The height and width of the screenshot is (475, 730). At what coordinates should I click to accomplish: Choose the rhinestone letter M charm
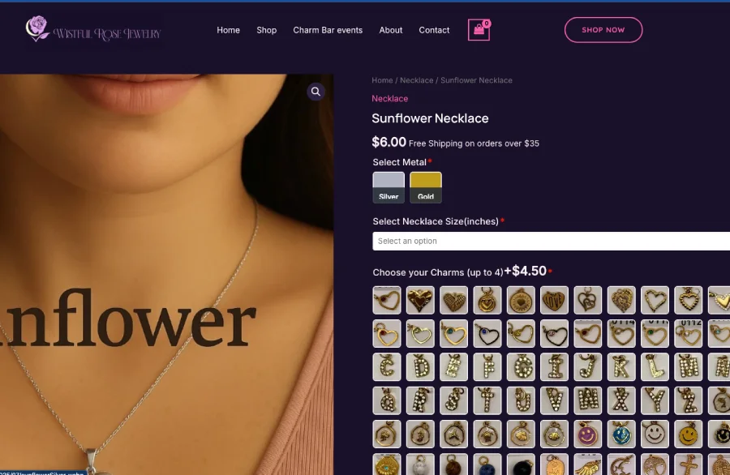688,367
